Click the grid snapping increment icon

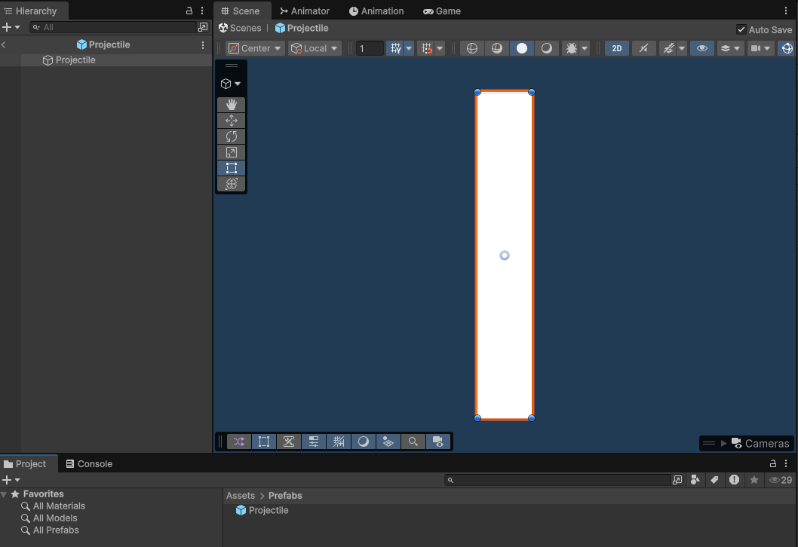[426, 48]
